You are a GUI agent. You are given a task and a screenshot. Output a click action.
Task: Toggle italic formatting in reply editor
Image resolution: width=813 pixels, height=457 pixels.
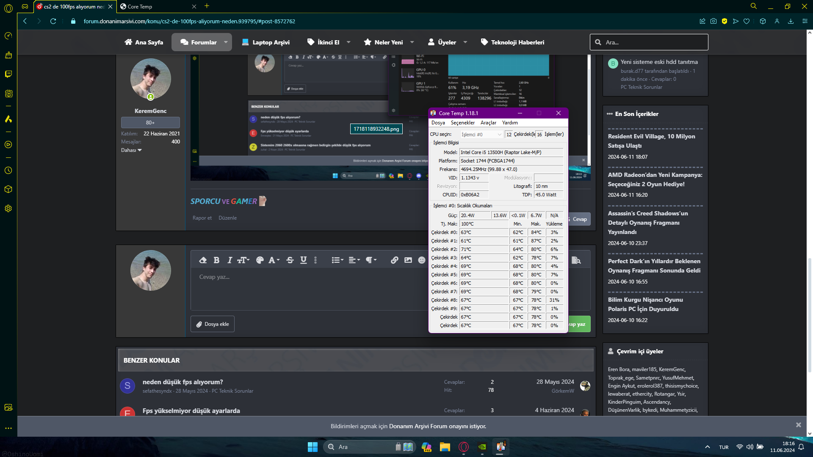230,260
